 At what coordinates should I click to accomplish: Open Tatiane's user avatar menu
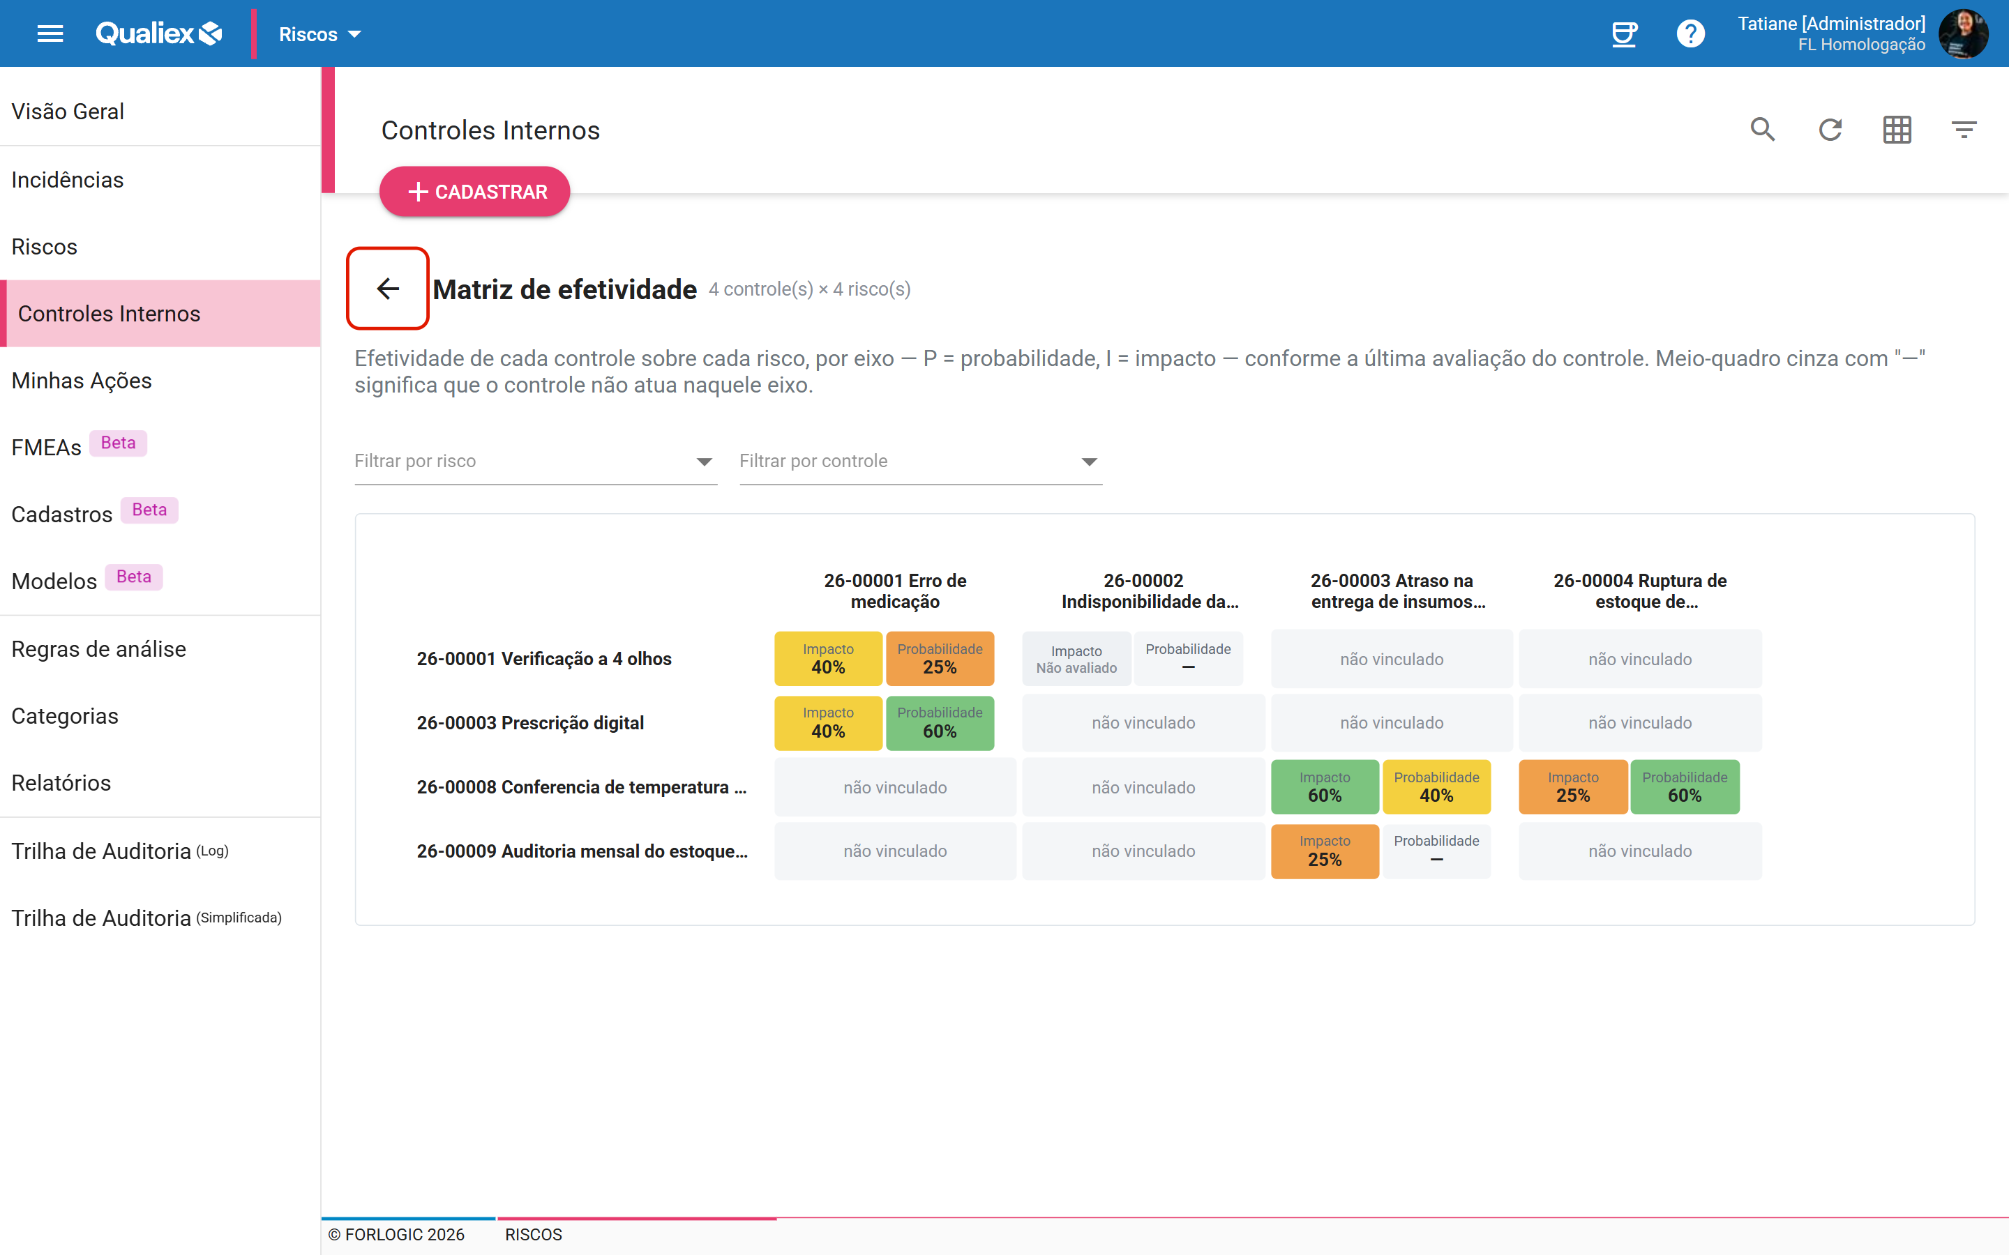1962,34
